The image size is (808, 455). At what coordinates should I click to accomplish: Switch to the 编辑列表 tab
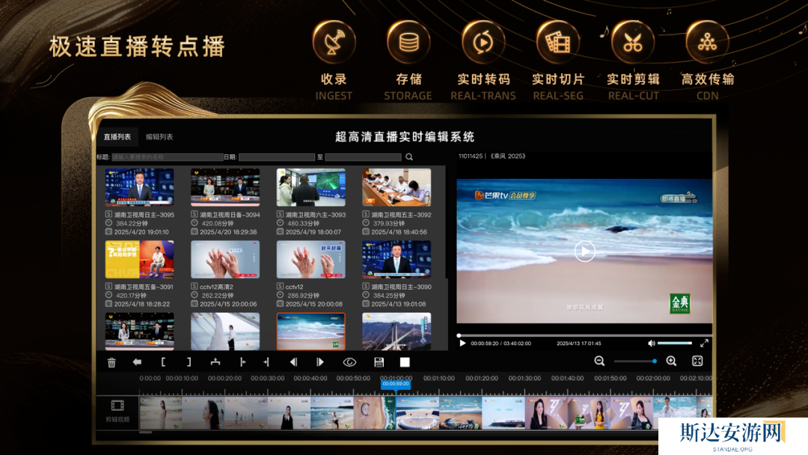(159, 137)
